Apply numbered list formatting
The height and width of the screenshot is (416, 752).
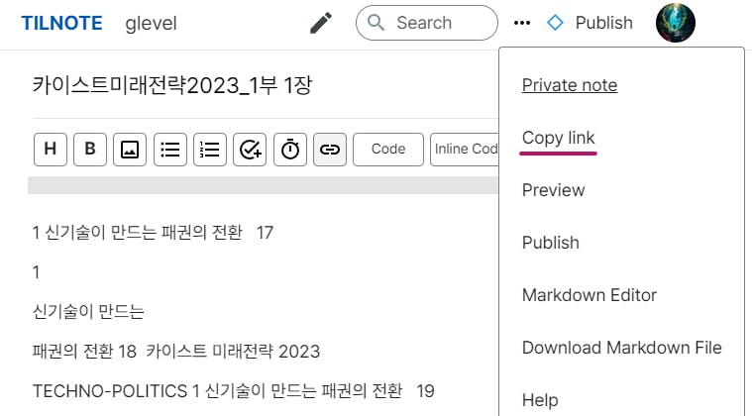point(210,150)
